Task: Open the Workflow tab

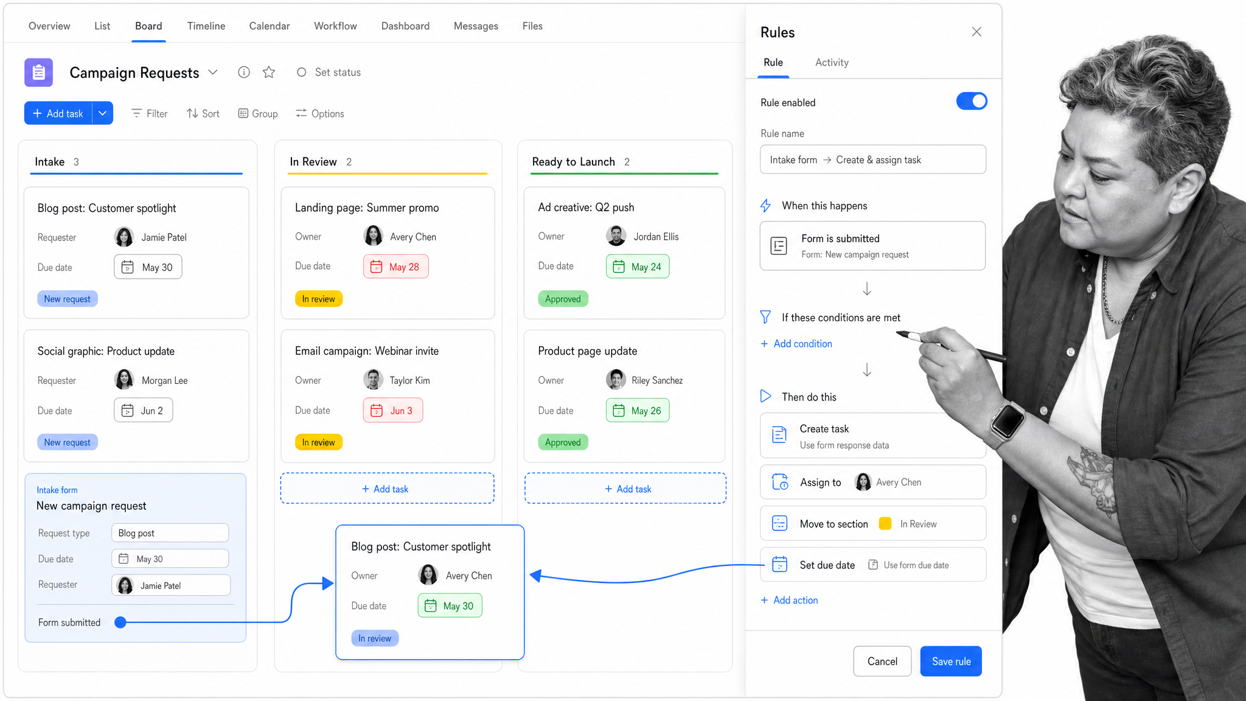Action: point(335,26)
